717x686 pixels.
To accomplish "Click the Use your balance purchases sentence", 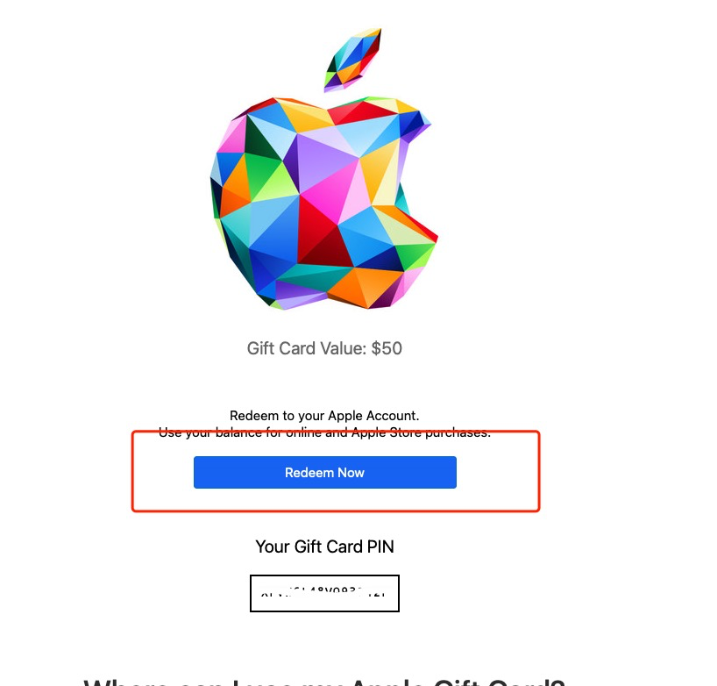I will 324,432.
